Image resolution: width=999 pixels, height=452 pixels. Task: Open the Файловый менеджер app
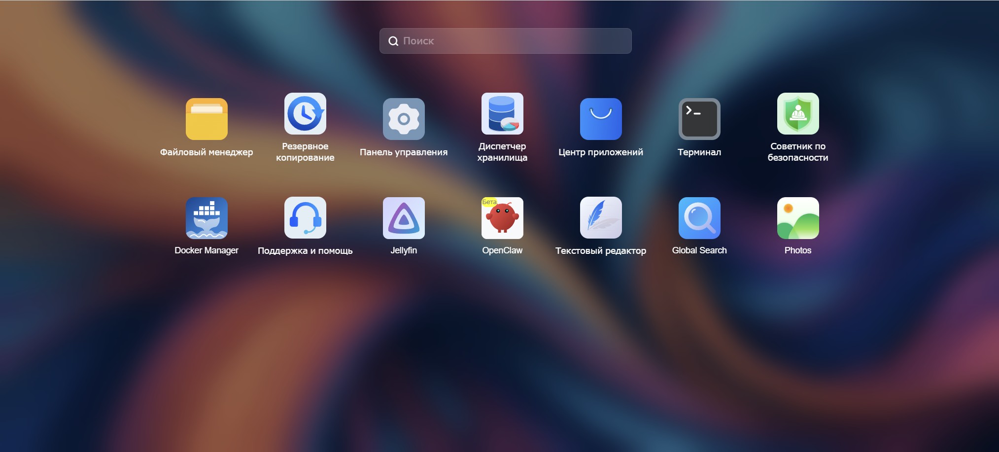coord(207,119)
